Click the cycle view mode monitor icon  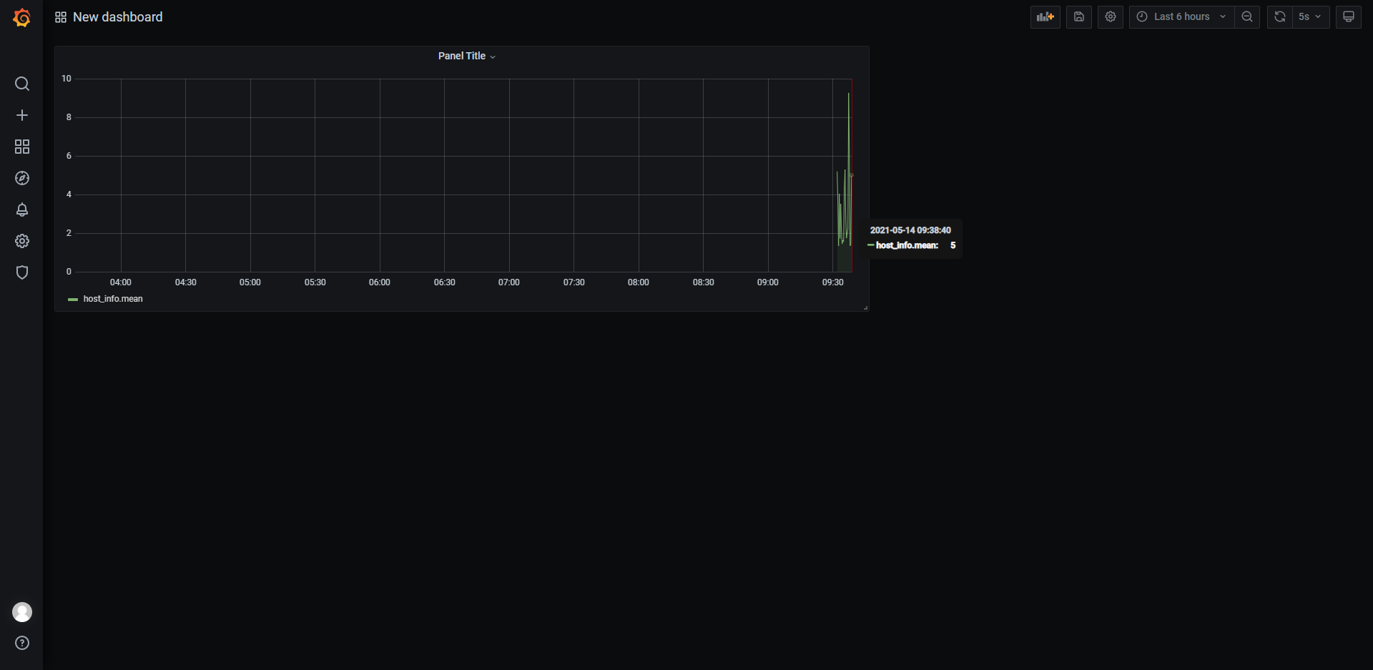click(x=1349, y=16)
